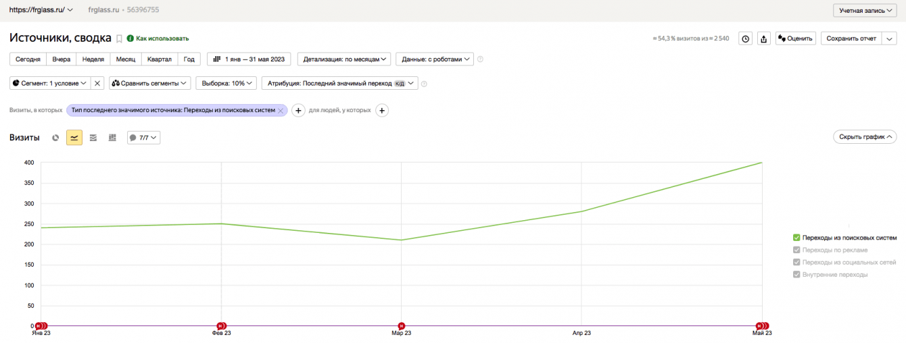
Task: Click help icon next to Данные dropdown
Action: (481, 59)
